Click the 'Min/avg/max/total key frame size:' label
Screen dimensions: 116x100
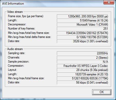click(x=29, y=33)
